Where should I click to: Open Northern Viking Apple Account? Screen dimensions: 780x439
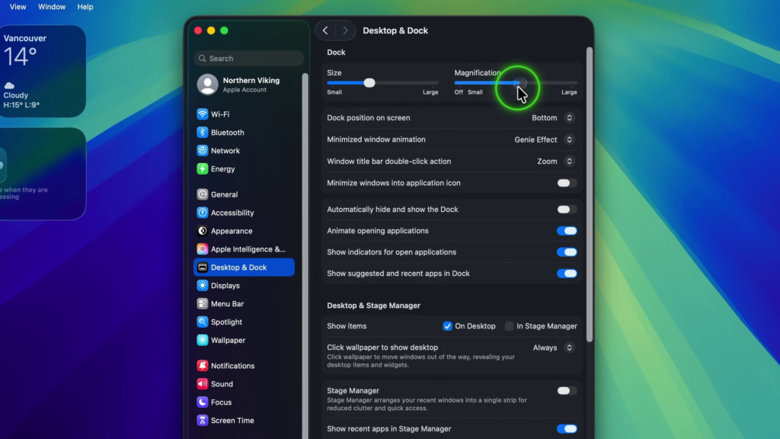[x=244, y=85]
